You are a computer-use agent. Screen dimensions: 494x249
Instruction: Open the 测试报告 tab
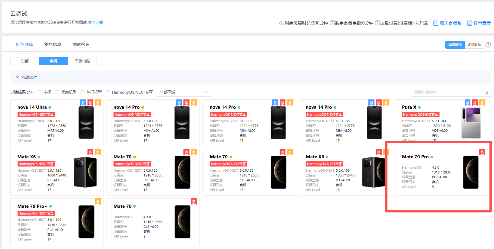pyautogui.click(x=81, y=44)
